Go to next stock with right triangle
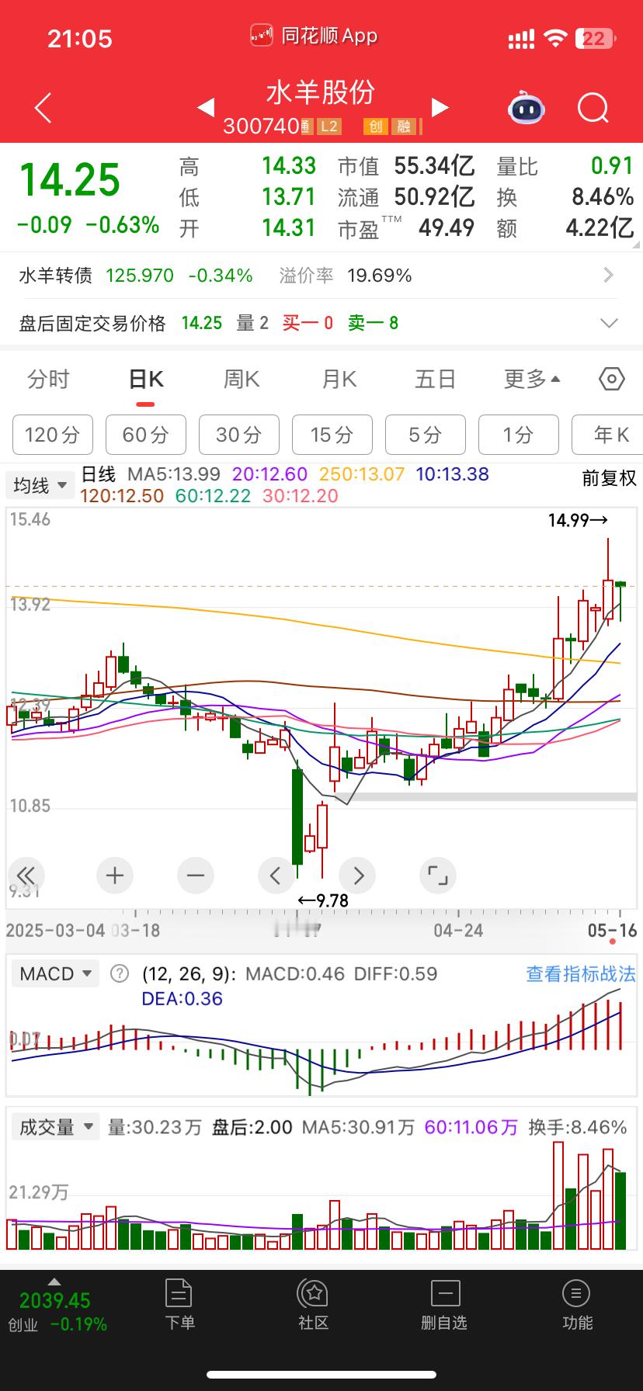643x1391 pixels. 440,107
